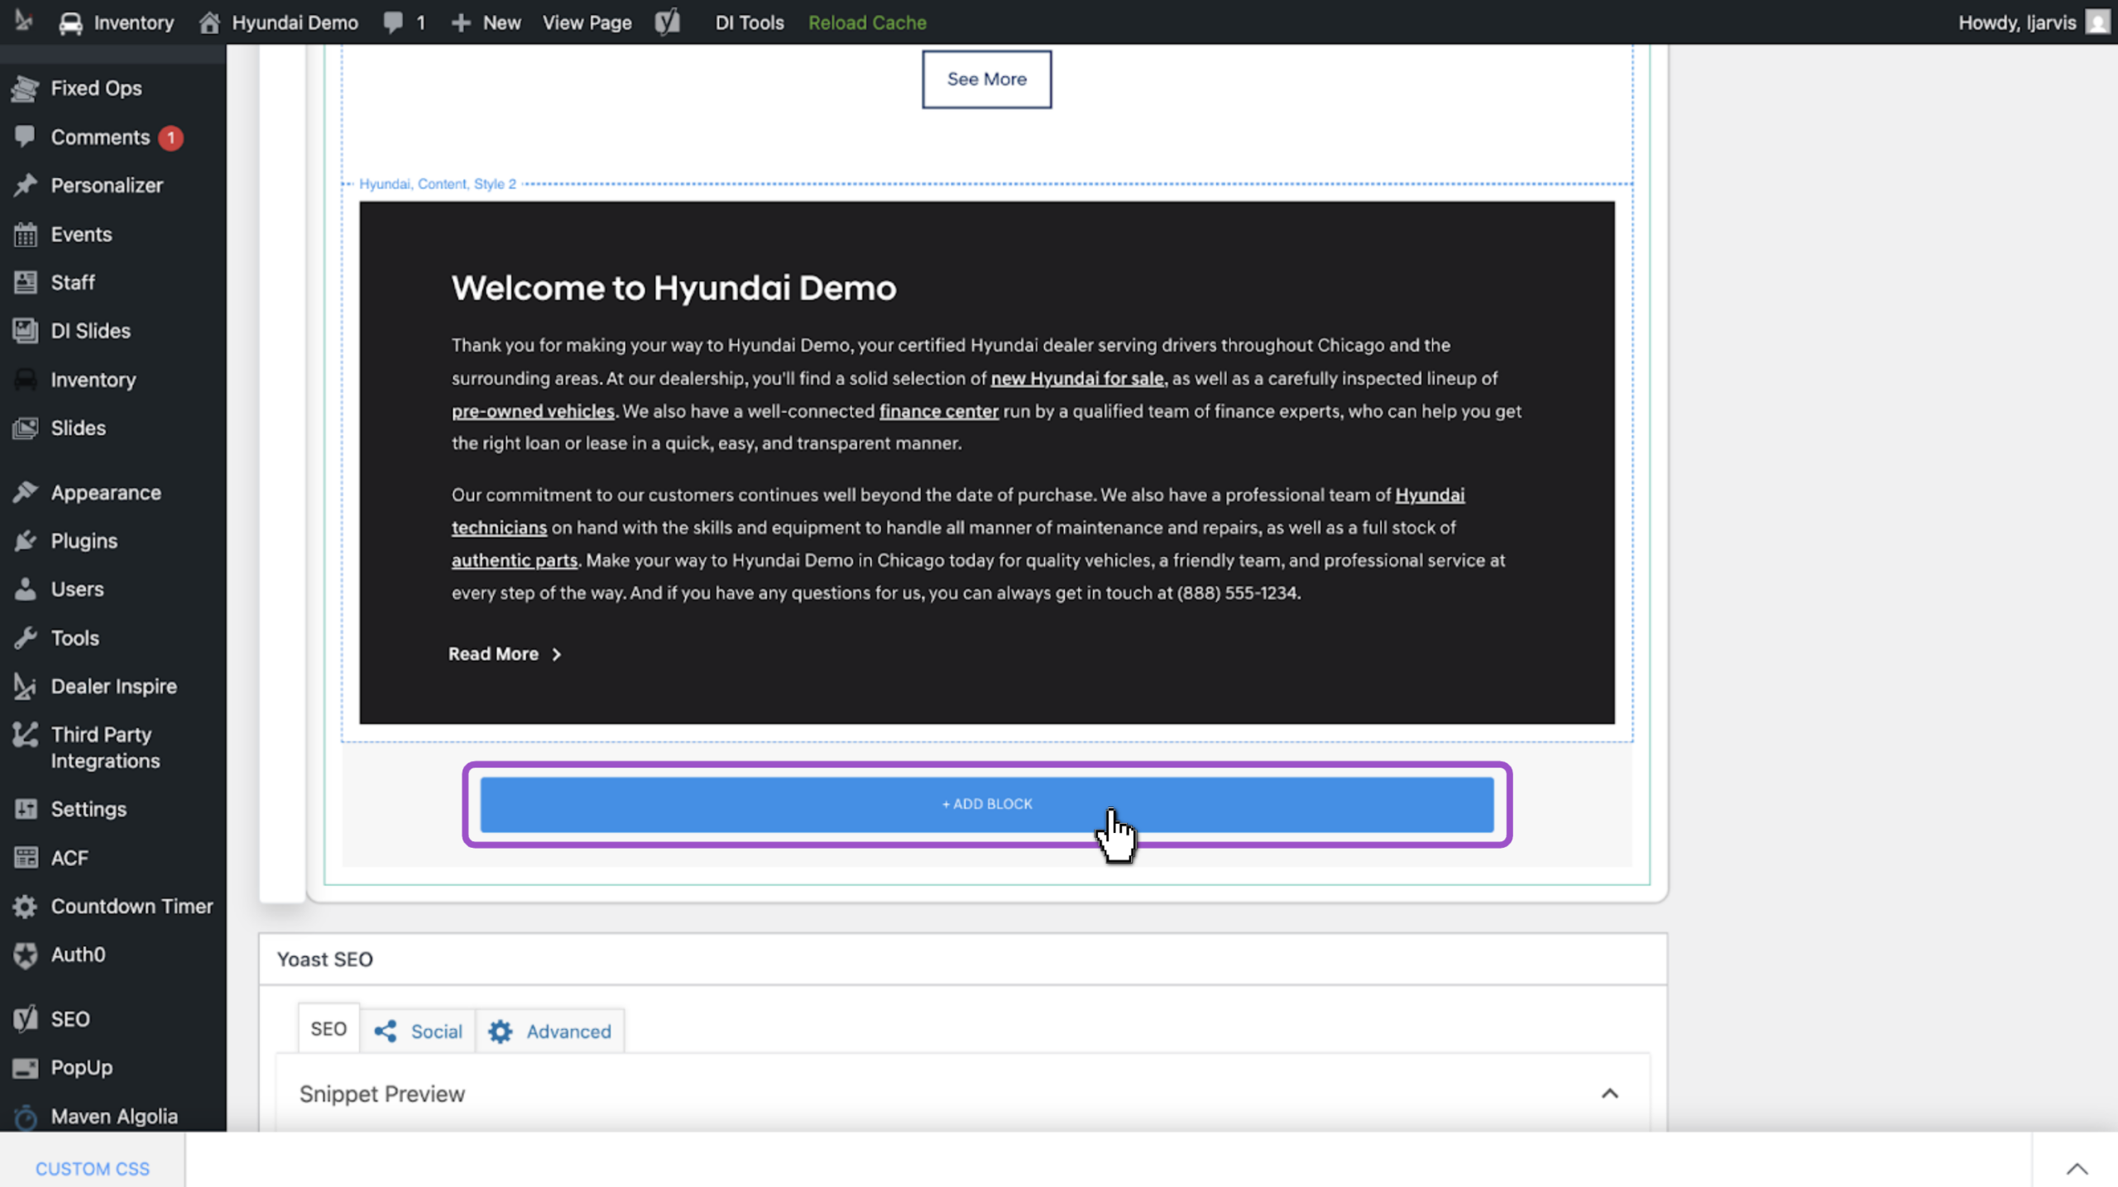The height and width of the screenshot is (1187, 2118).
Task: Click the Inventory car icon in sidebar
Action: tap(25, 380)
